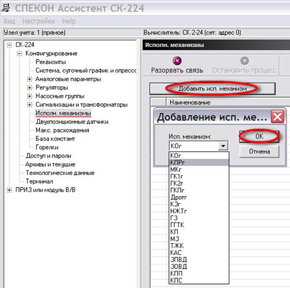This screenshot has height=288, width=290.
Task: Collapse the СК-224 root tree node
Action: click(x=9, y=45)
